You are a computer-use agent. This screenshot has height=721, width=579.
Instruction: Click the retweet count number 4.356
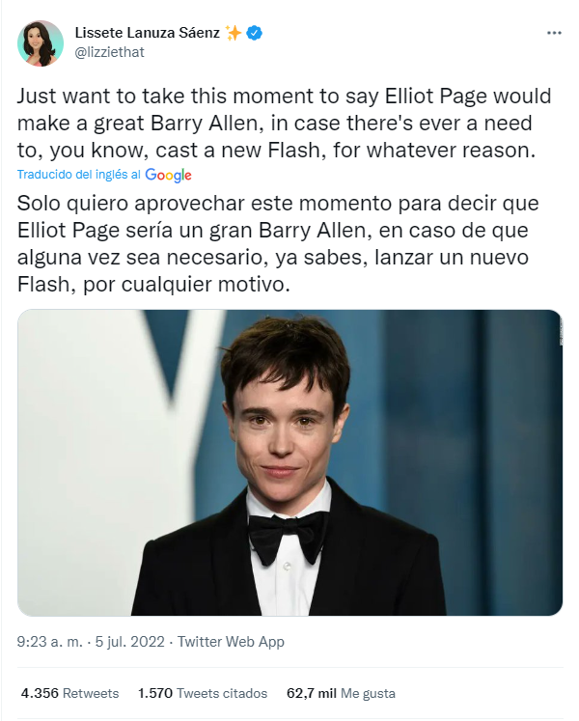tap(40, 693)
